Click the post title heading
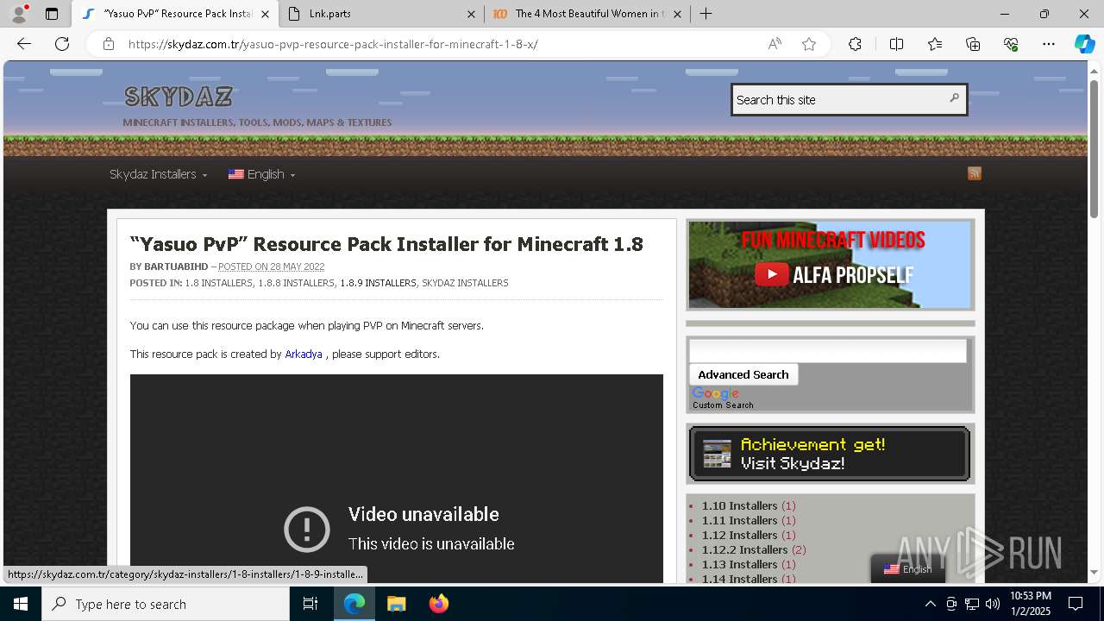Image resolution: width=1104 pixels, height=621 pixels. [386, 244]
